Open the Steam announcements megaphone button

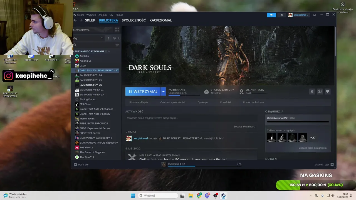(271, 15)
